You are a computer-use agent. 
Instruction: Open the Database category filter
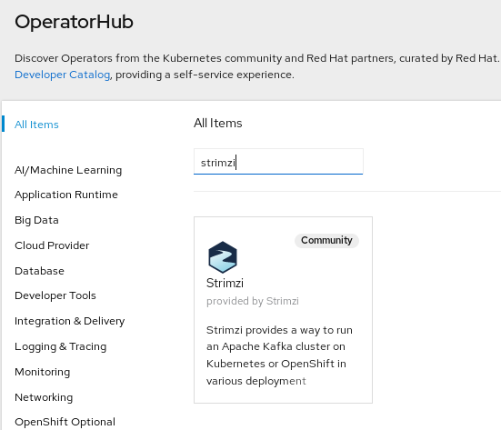coord(40,271)
